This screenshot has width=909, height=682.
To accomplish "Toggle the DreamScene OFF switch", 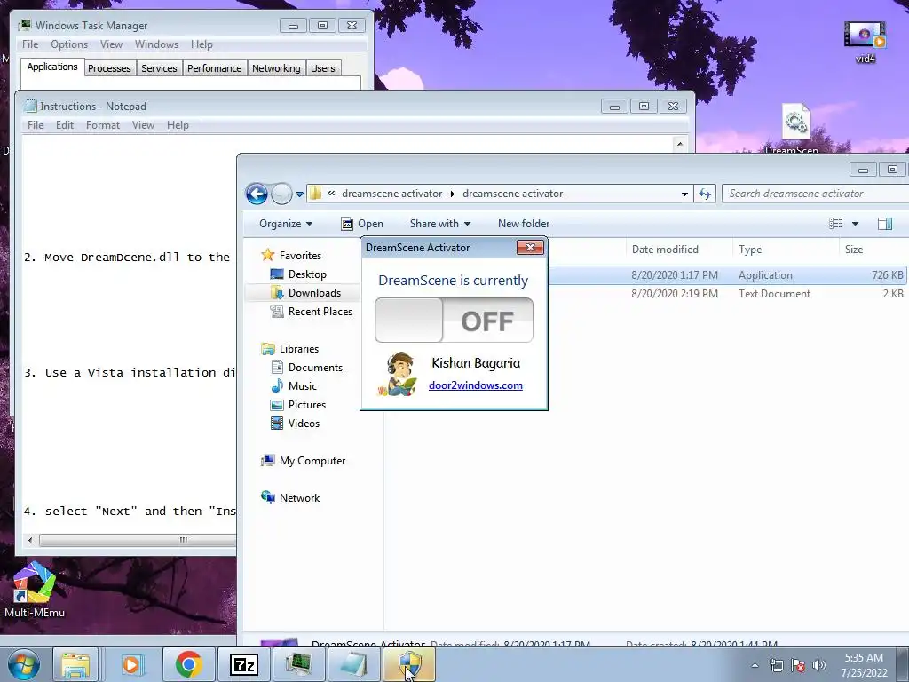I will 454,320.
